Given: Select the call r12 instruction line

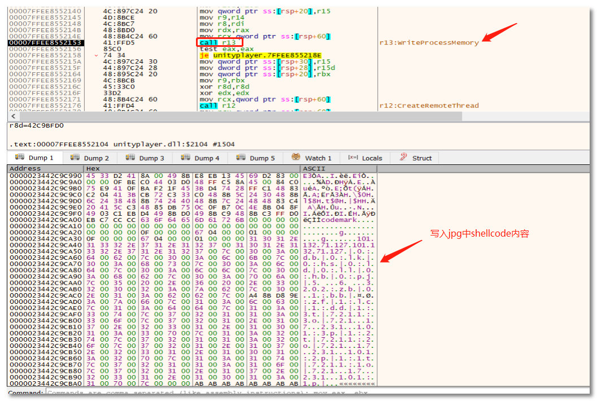Looking at the screenshot, I should [x=217, y=106].
